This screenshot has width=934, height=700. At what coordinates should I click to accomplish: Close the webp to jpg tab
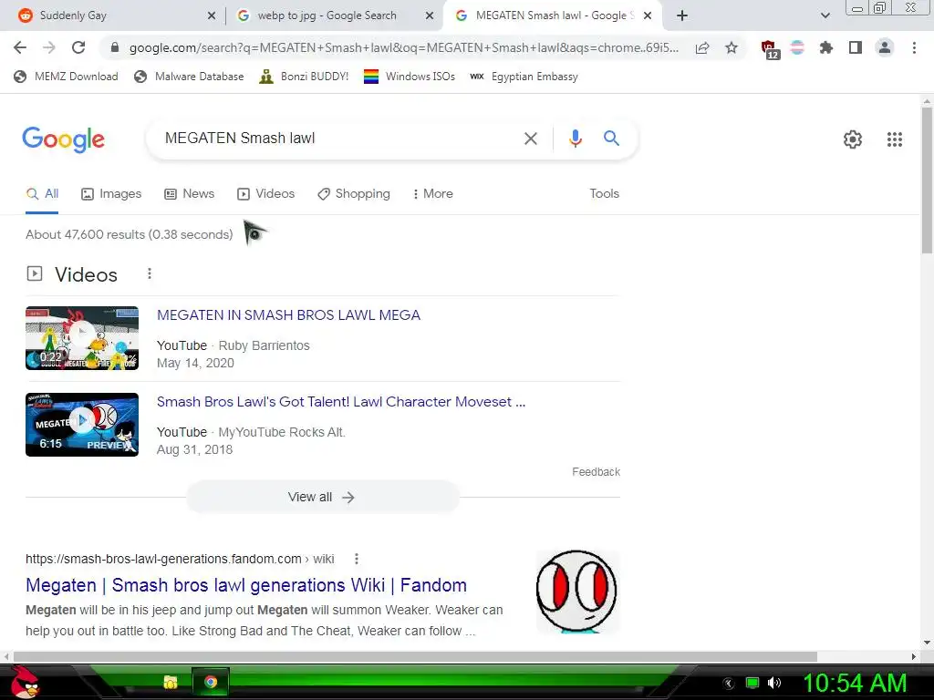[x=430, y=16]
